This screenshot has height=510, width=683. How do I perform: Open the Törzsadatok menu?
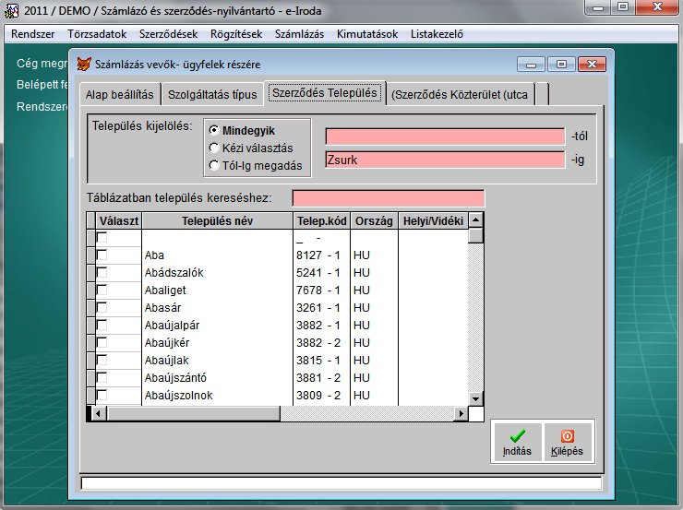click(97, 34)
